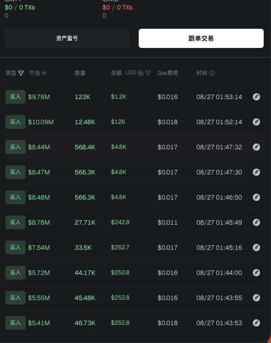Click the 买入 tag in $10.09M row
This screenshot has height=343, width=271.
pos(16,122)
